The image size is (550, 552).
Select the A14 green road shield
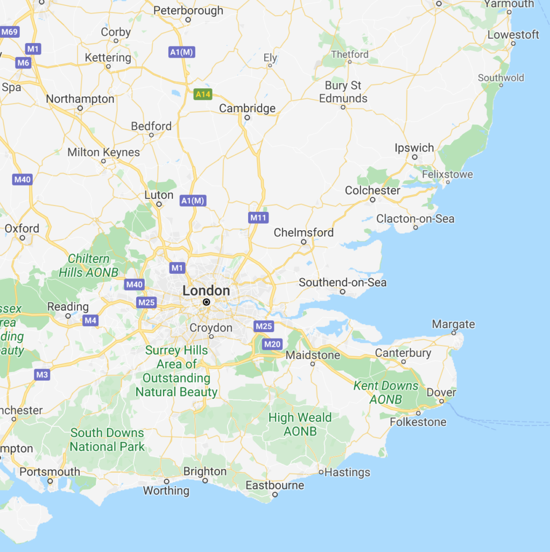pyautogui.click(x=203, y=94)
